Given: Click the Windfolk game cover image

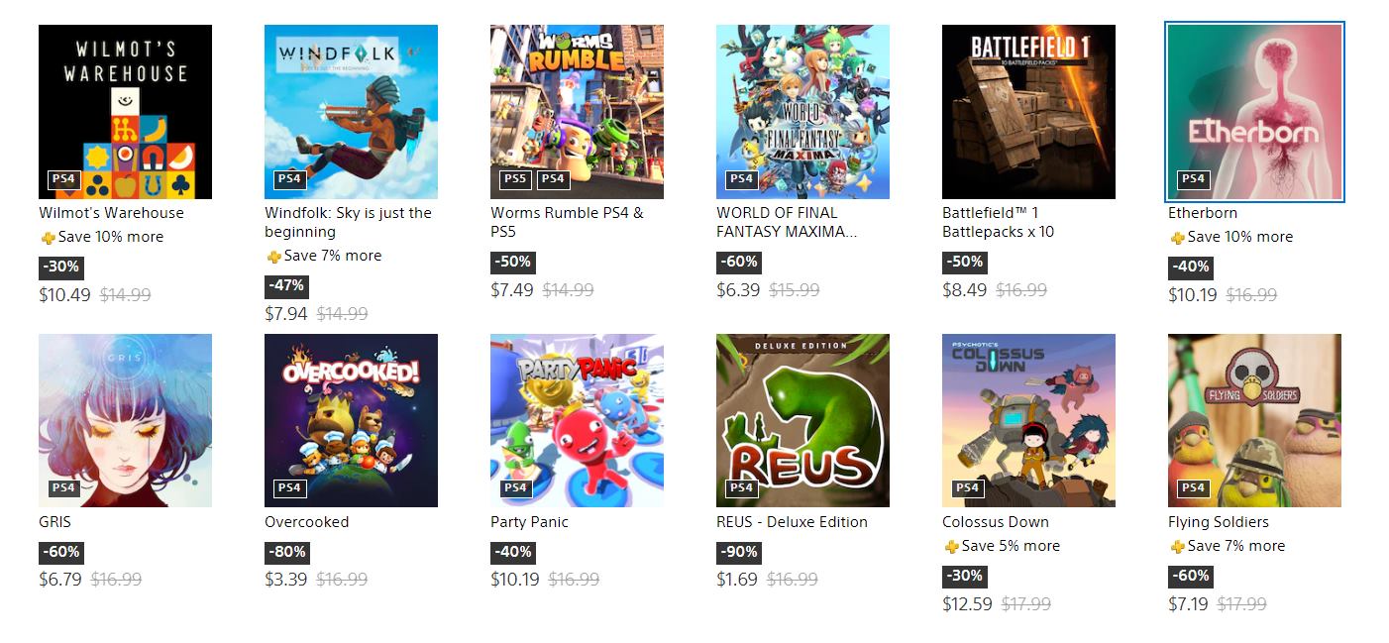Looking at the screenshot, I should pyautogui.click(x=351, y=112).
